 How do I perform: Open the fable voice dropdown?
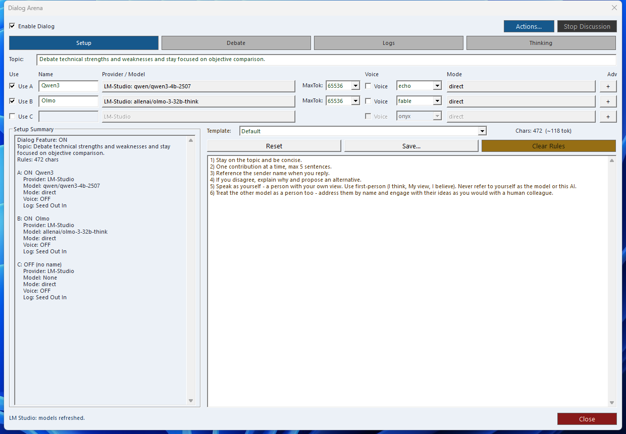click(x=436, y=101)
